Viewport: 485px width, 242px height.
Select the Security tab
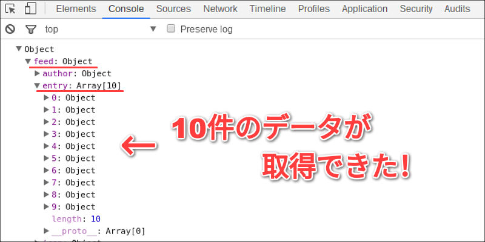[x=416, y=9]
